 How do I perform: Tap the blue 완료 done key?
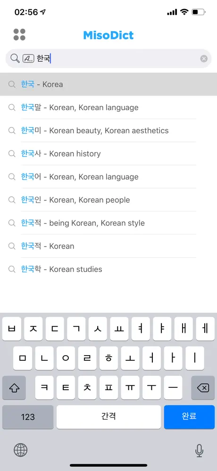pyautogui.click(x=189, y=417)
